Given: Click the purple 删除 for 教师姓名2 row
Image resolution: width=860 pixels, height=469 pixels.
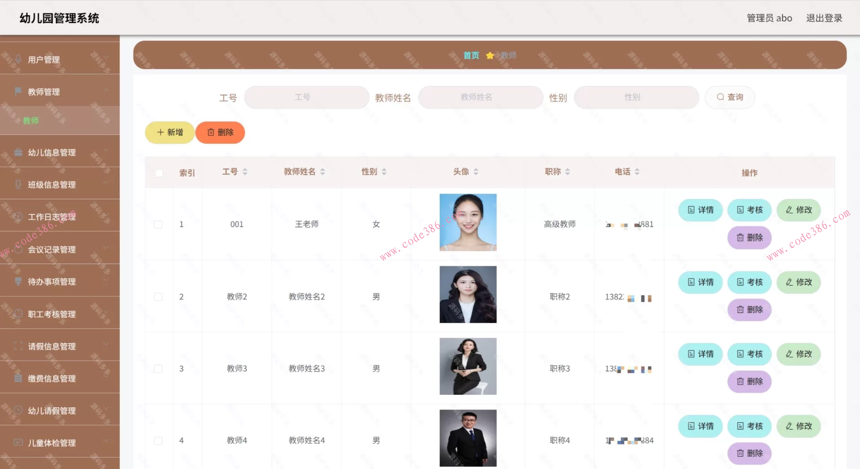Looking at the screenshot, I should tap(750, 310).
